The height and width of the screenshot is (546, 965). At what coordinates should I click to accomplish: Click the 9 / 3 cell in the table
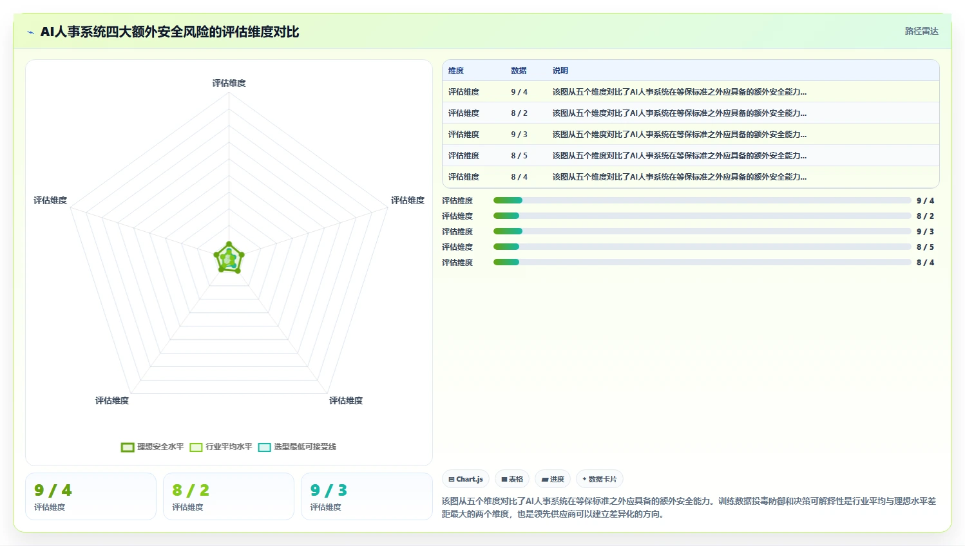click(519, 135)
